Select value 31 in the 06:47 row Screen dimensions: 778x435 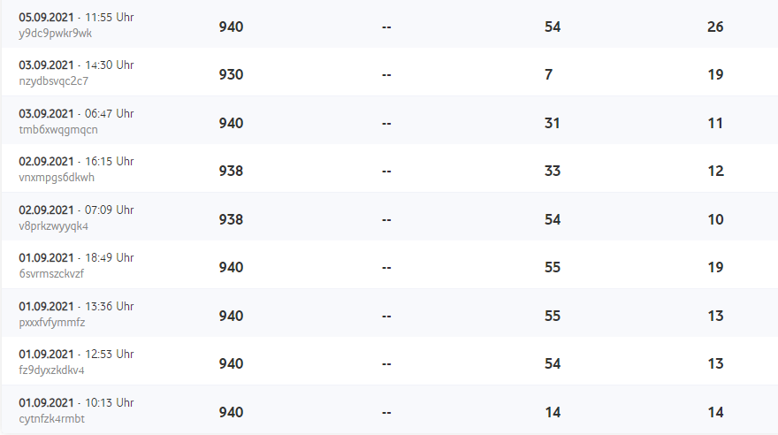click(x=553, y=123)
